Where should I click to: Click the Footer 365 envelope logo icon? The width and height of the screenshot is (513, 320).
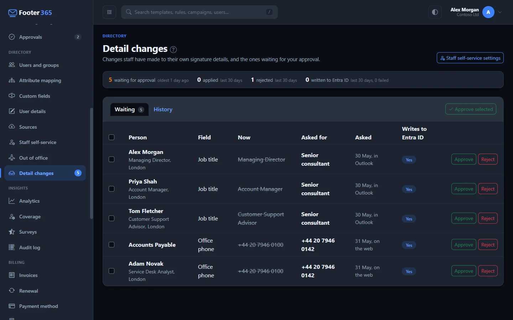12,13
